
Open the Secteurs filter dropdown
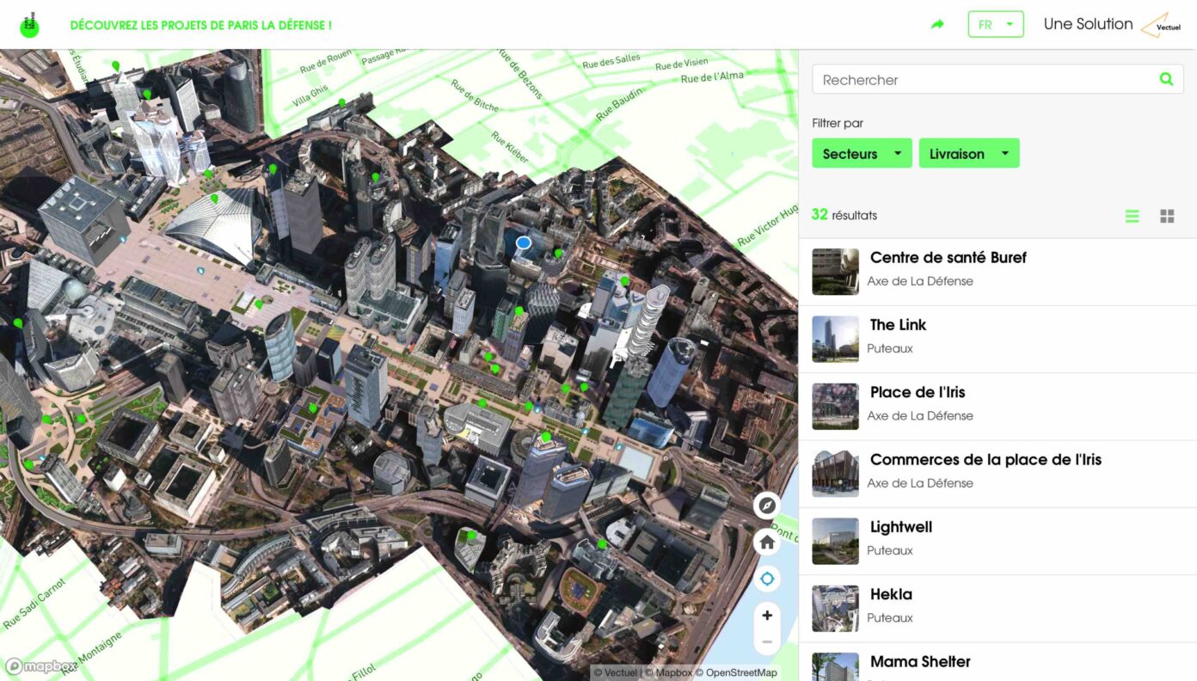click(862, 153)
